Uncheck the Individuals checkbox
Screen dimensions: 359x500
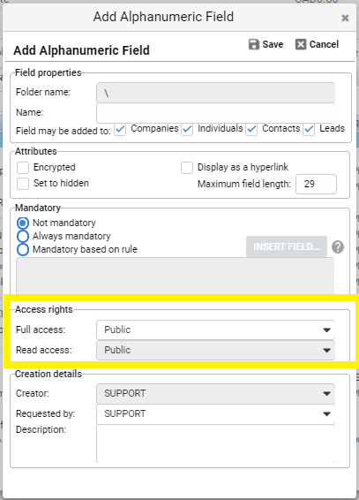187,130
